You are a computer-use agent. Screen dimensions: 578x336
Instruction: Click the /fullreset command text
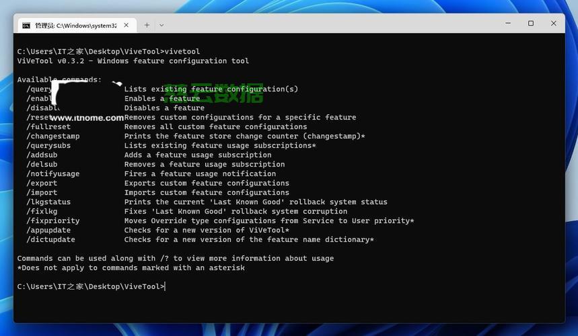coord(48,127)
